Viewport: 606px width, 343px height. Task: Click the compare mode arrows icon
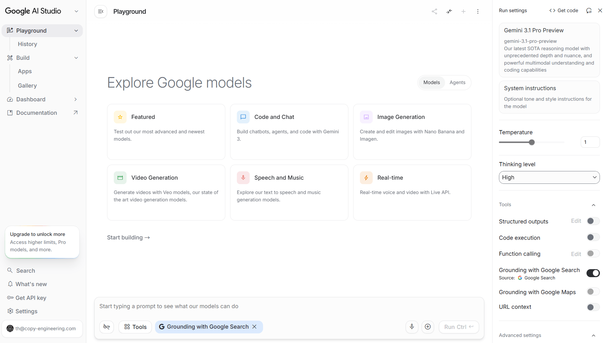point(449,12)
